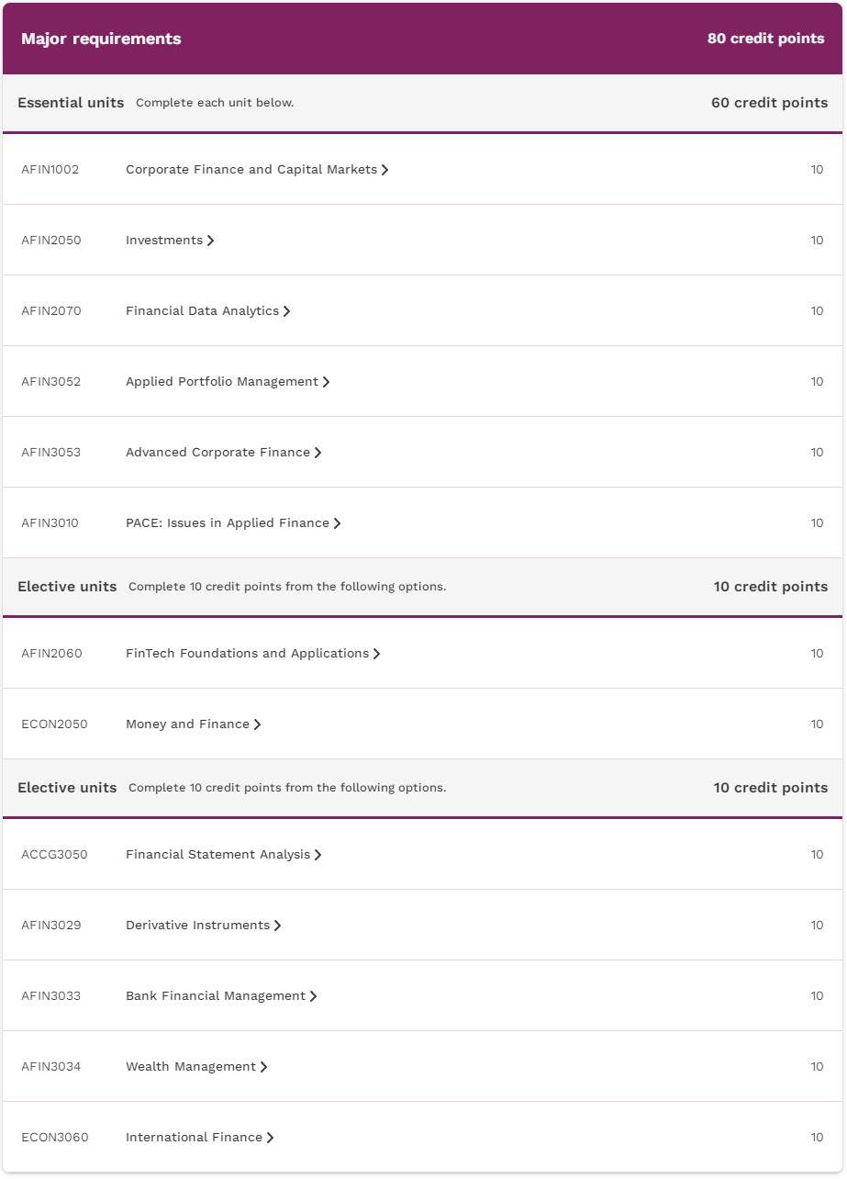Image resolution: width=847 pixels, height=1179 pixels.
Task: Collapse the Essential units section header
Action: (x=423, y=103)
